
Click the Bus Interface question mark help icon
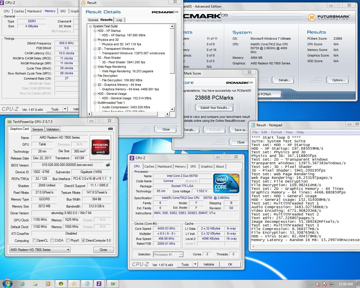click(110, 179)
